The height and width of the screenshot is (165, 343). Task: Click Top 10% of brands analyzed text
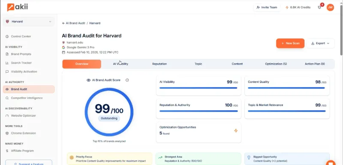tap(109, 141)
